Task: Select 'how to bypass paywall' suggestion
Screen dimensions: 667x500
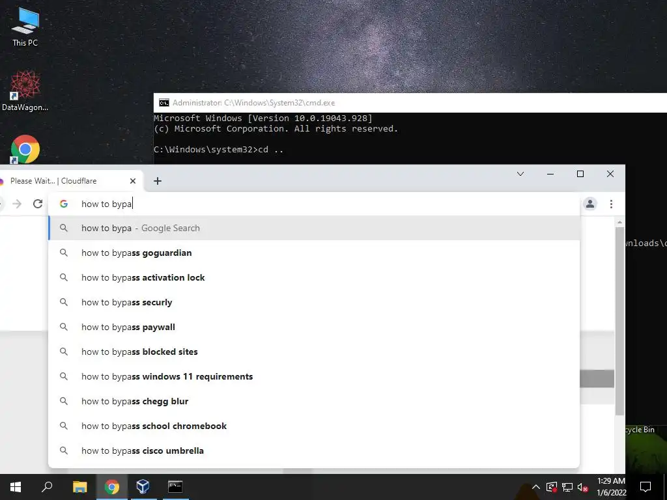Action: point(314,327)
